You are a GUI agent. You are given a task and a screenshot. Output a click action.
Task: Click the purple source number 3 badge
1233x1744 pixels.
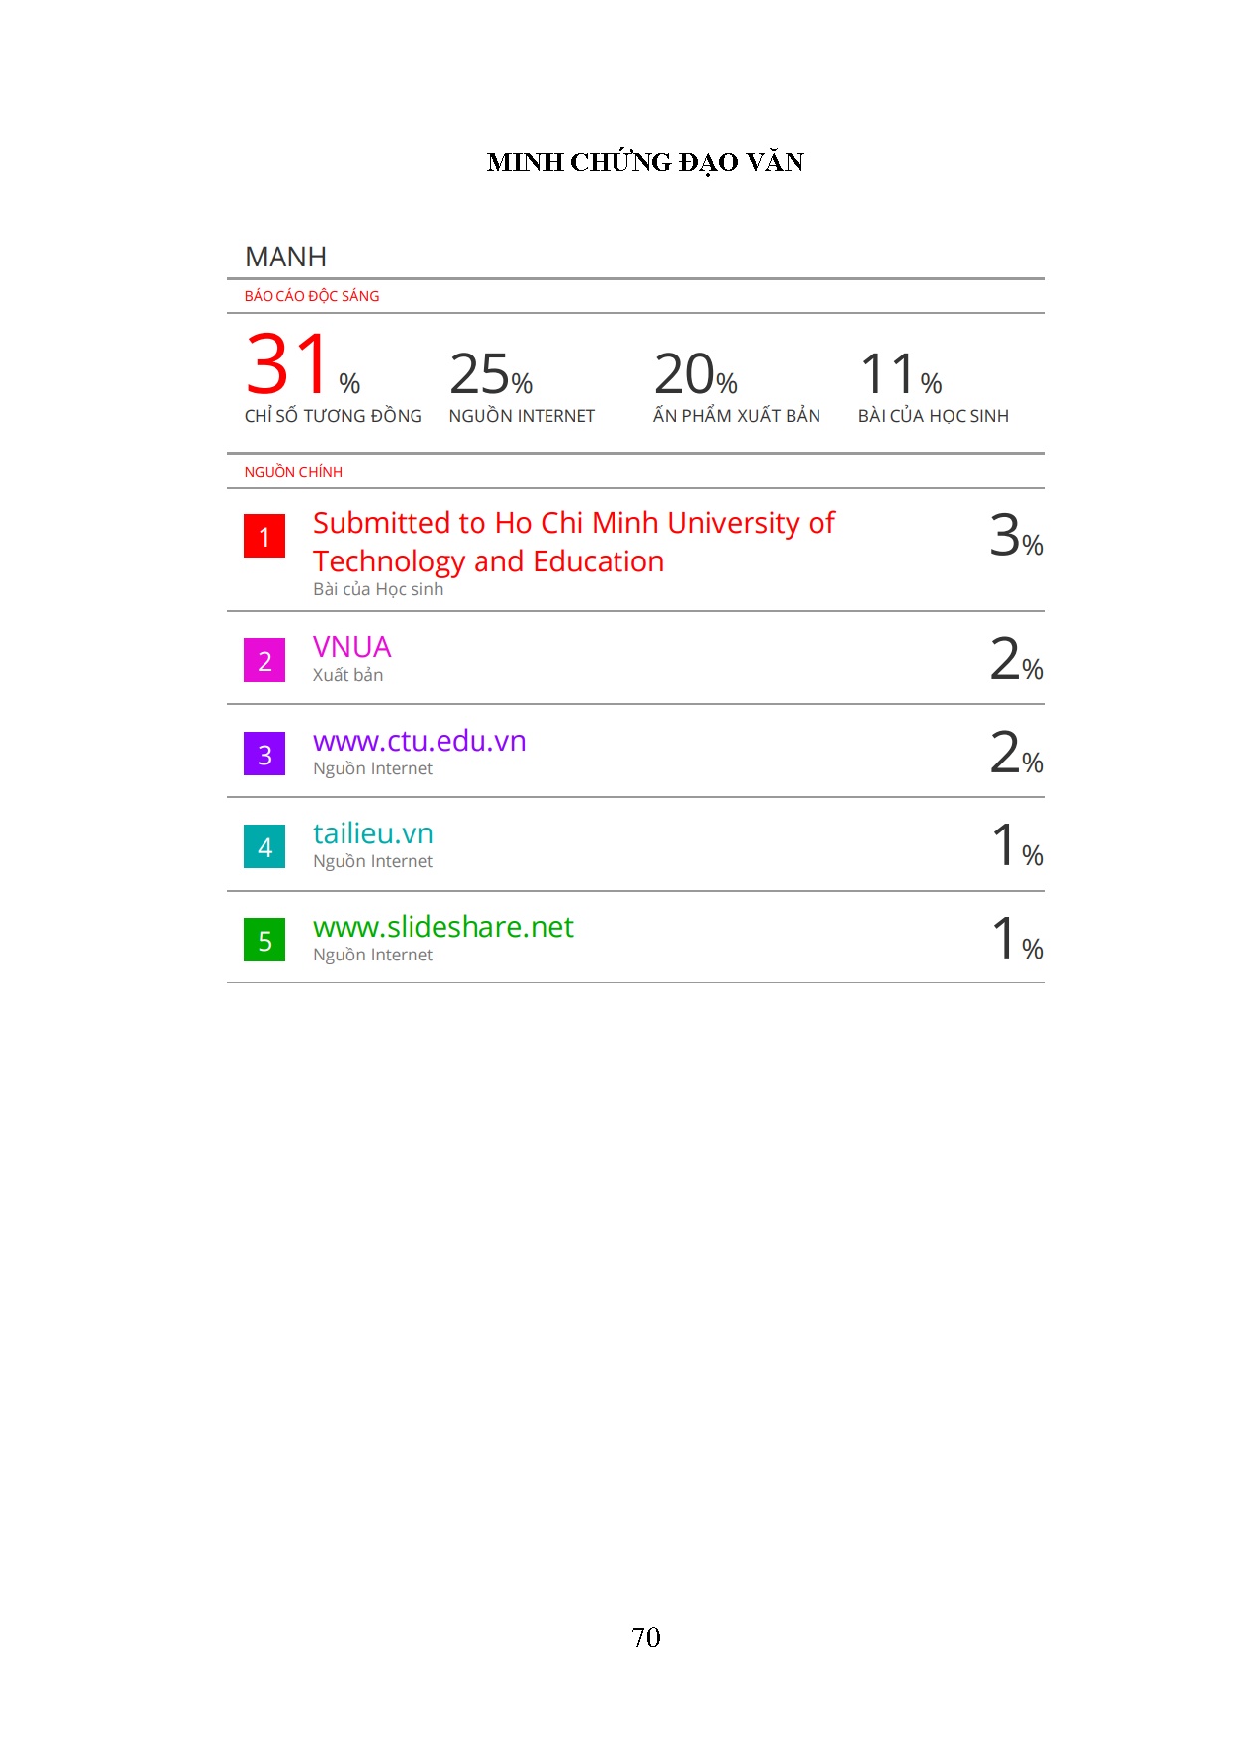click(264, 754)
